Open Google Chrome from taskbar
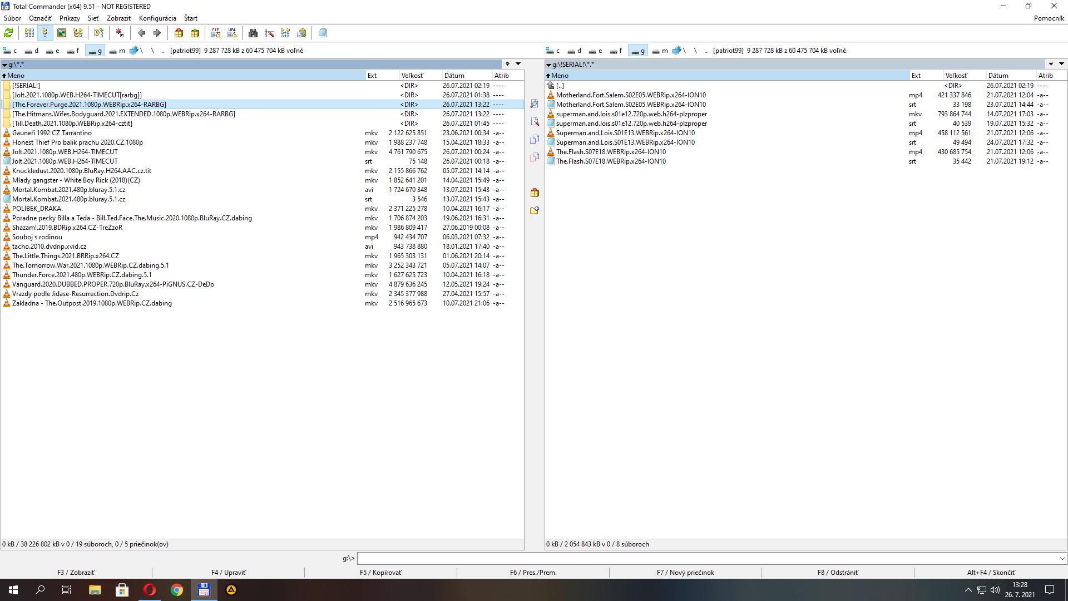This screenshot has width=1068, height=601. pyautogui.click(x=177, y=590)
